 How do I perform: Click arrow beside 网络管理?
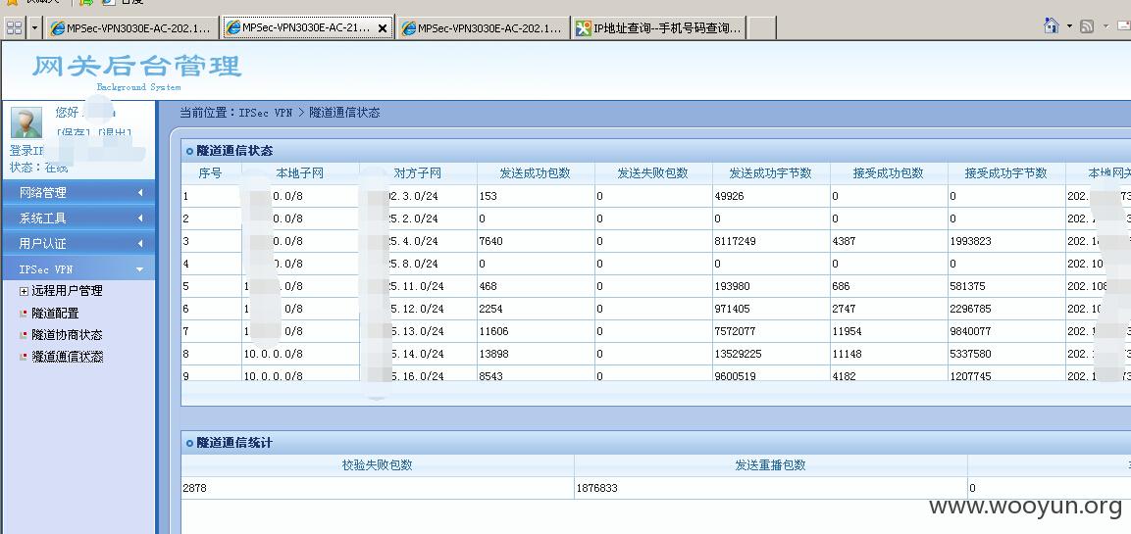[x=140, y=192]
